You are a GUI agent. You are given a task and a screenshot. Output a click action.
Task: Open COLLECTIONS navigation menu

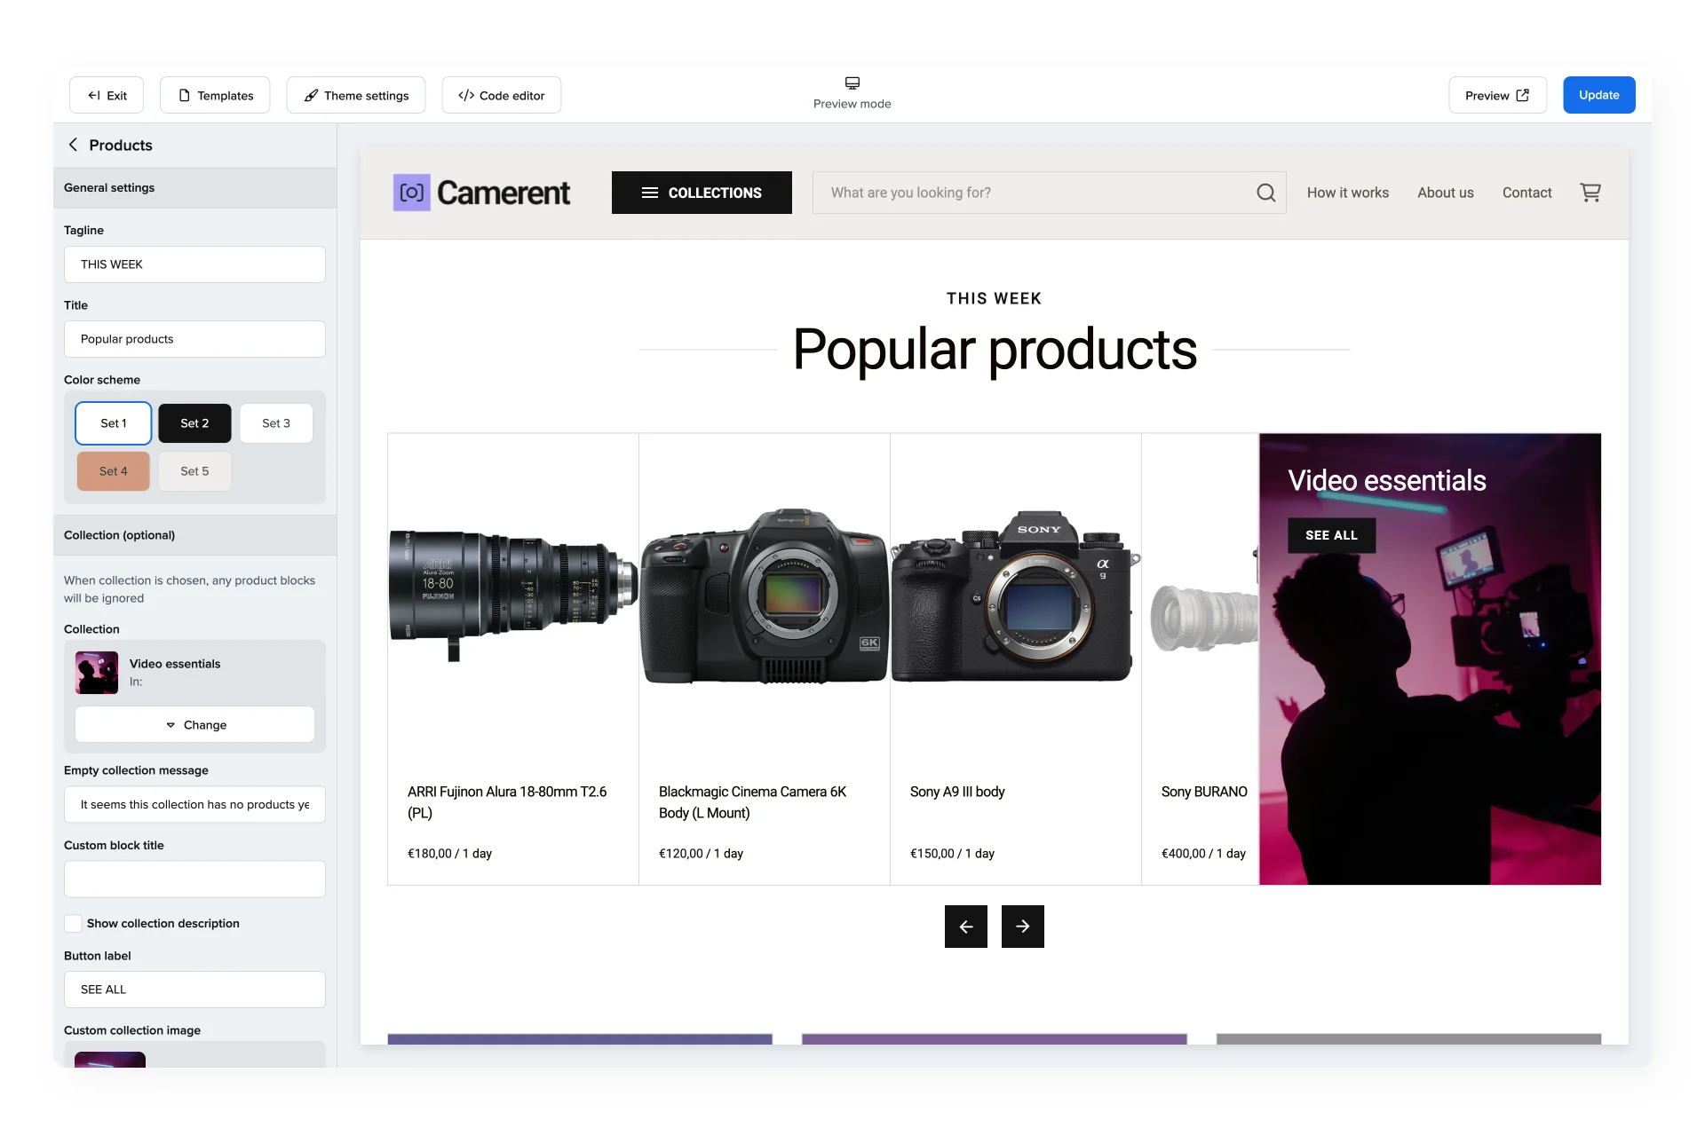click(x=702, y=193)
